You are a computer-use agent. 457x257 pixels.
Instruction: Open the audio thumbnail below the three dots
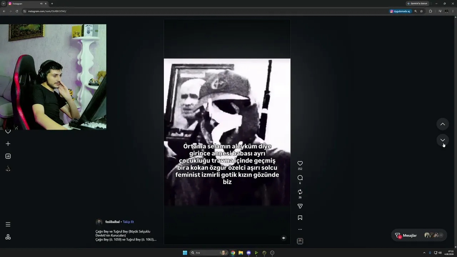[300, 241]
